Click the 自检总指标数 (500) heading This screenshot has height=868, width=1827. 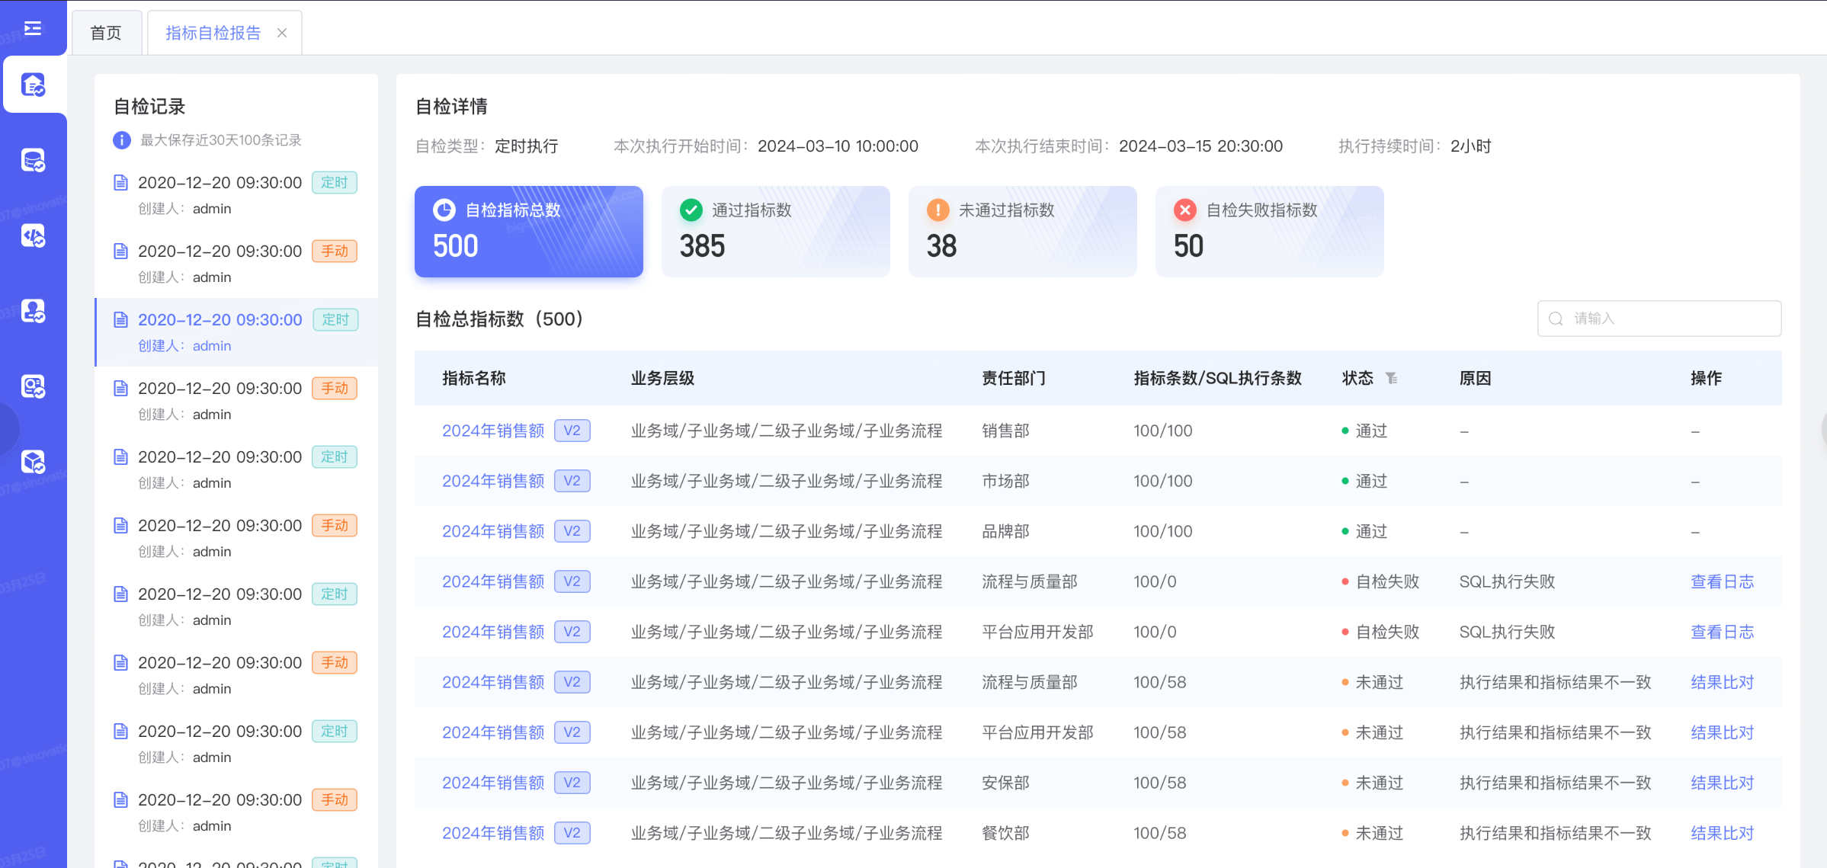pyautogui.click(x=499, y=319)
